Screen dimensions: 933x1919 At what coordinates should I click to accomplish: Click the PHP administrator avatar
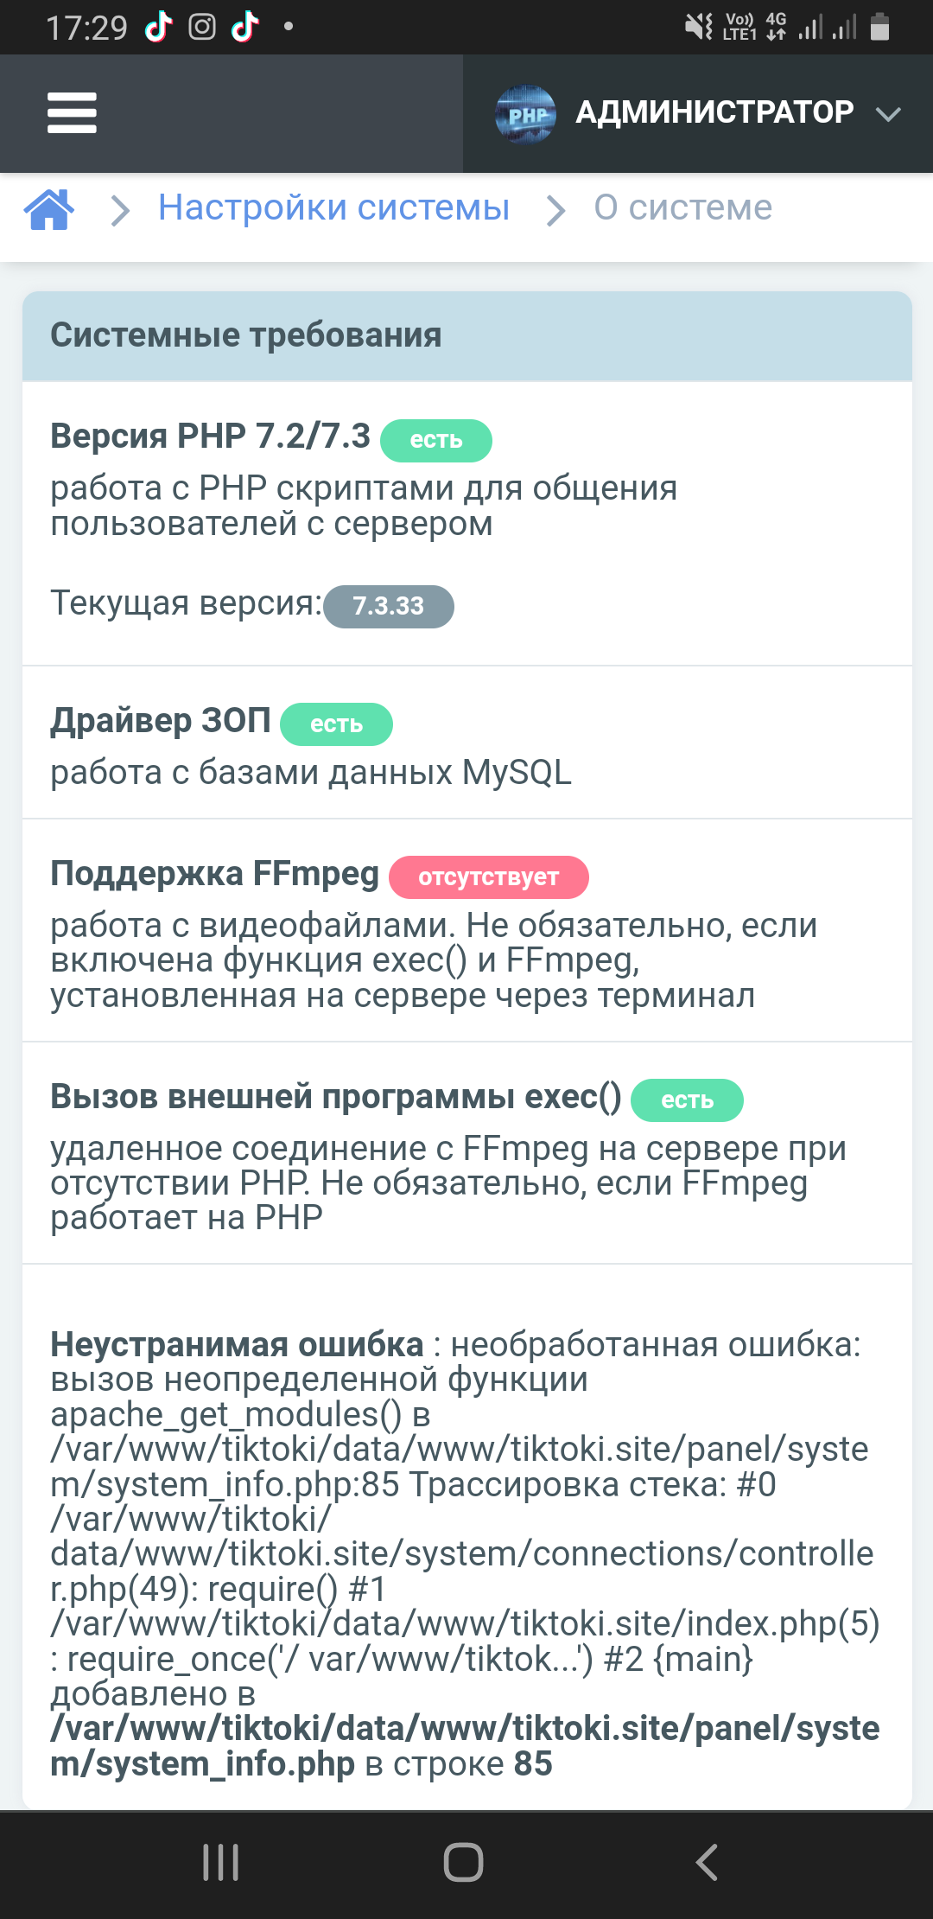(x=525, y=113)
